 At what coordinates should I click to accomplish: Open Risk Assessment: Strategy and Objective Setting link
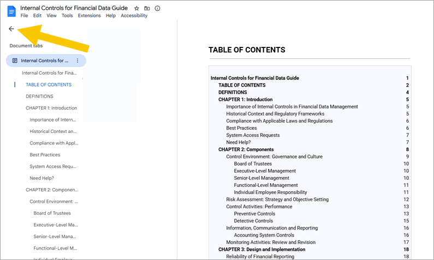tap(277, 199)
